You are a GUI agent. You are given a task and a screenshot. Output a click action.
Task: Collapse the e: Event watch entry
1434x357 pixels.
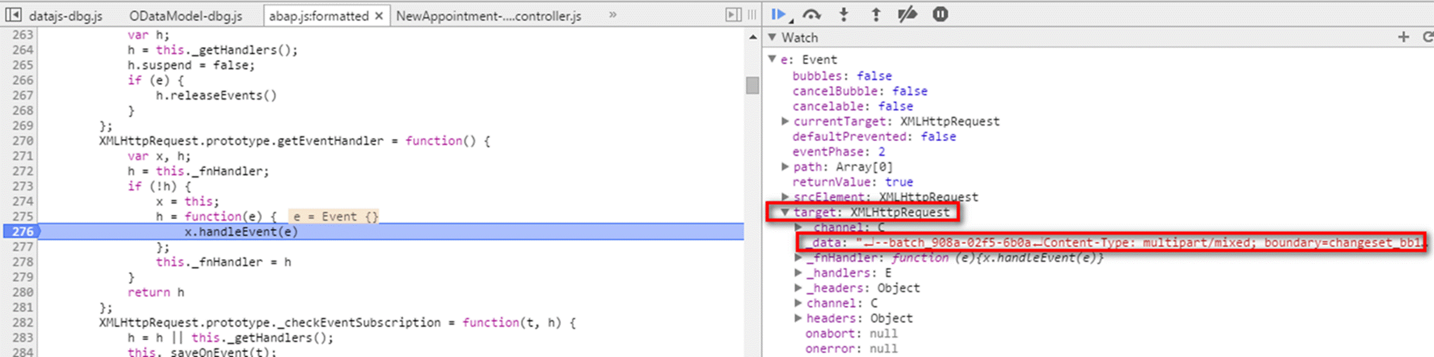pyautogui.click(x=772, y=59)
